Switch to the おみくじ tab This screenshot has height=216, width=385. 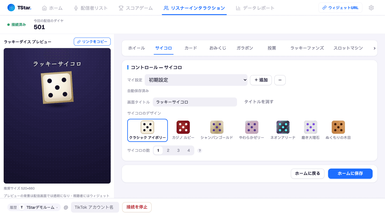[218, 48]
